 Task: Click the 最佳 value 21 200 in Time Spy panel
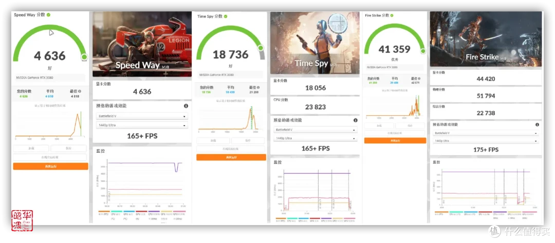click(x=253, y=92)
